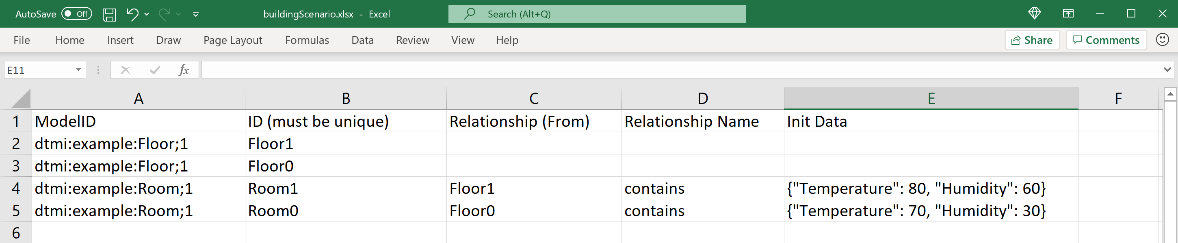Click the Redo arrow icon
This screenshot has width=1178, height=243.
pyautogui.click(x=164, y=14)
